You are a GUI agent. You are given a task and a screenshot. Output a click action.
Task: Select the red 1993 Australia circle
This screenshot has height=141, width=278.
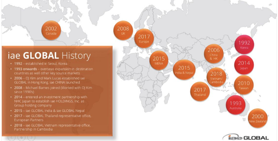236,105
